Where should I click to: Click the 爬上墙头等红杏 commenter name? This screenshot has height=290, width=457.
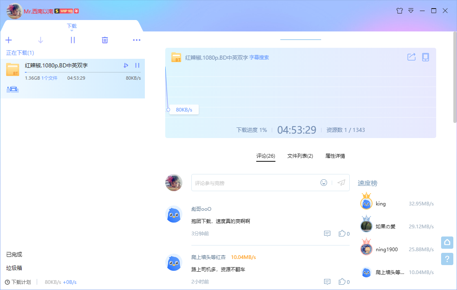point(209,257)
